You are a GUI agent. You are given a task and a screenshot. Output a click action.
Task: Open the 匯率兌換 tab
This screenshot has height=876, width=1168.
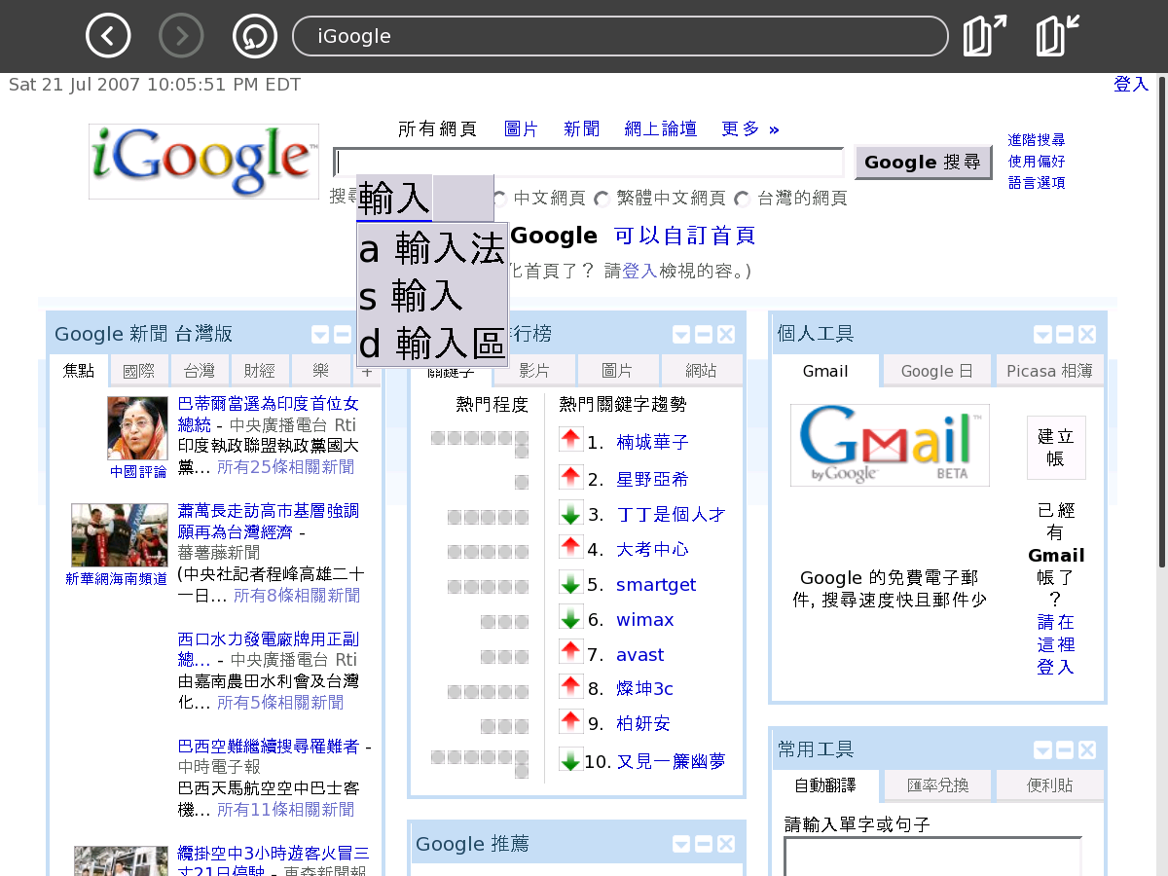(936, 785)
